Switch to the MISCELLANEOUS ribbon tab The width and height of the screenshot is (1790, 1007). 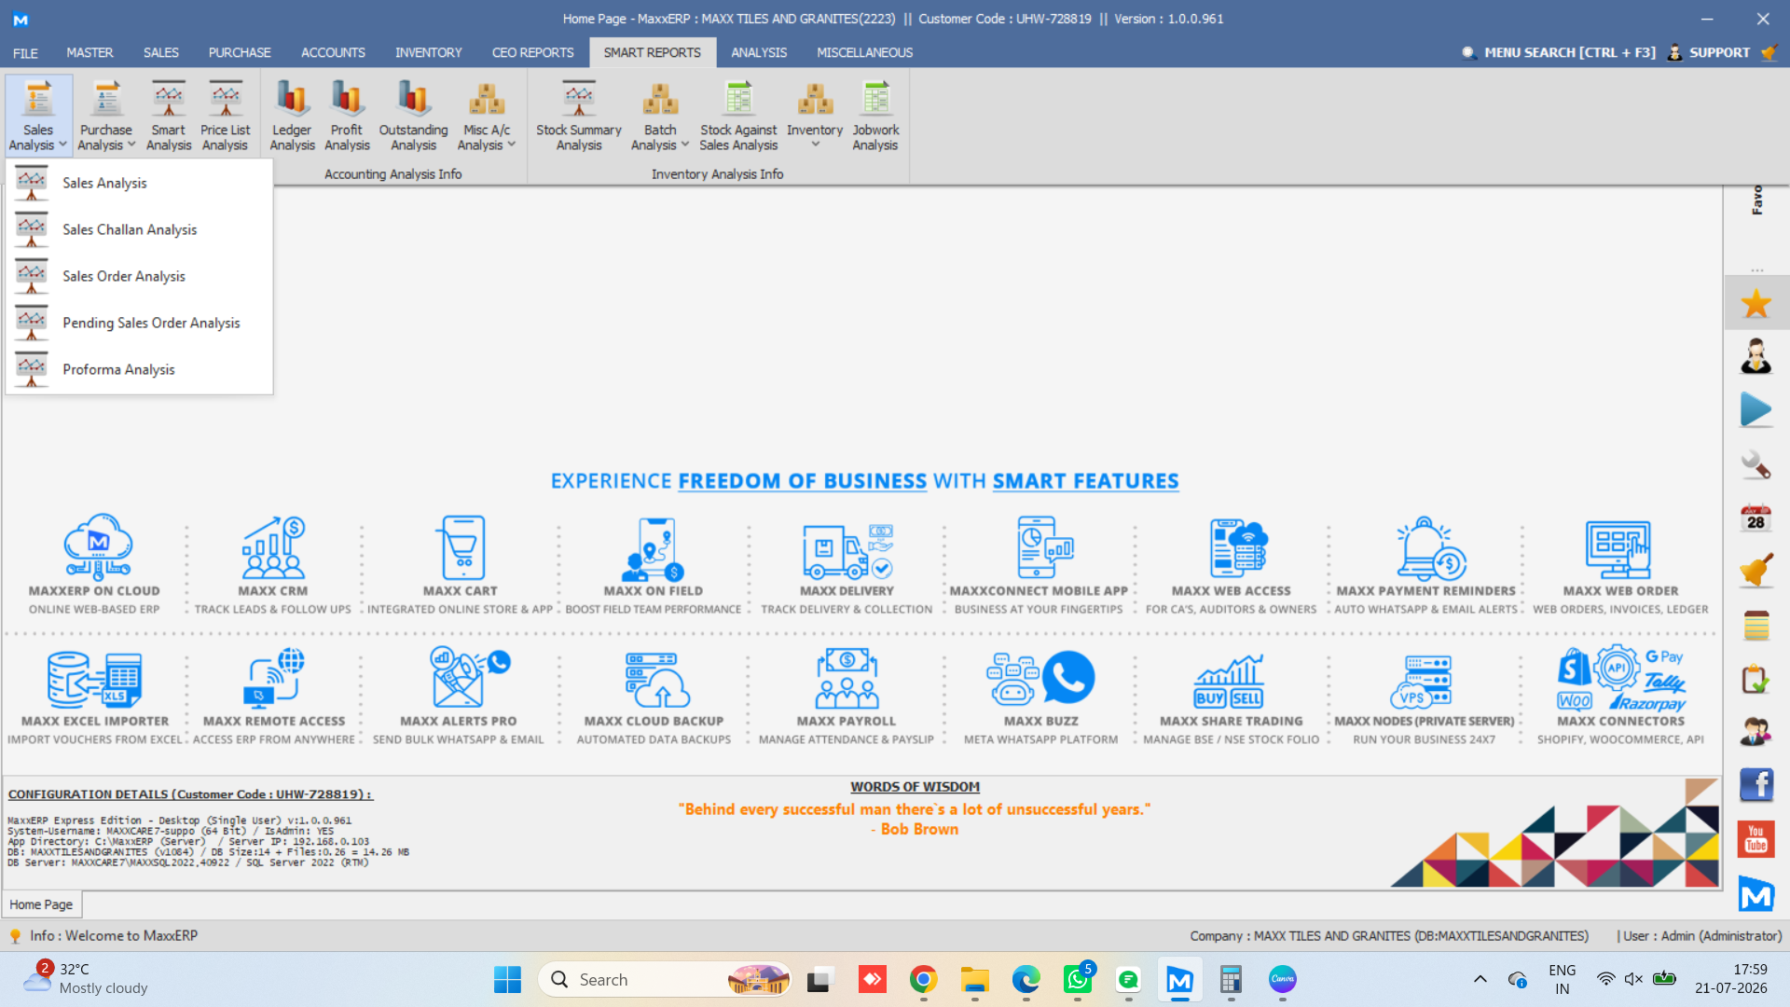[x=864, y=53]
